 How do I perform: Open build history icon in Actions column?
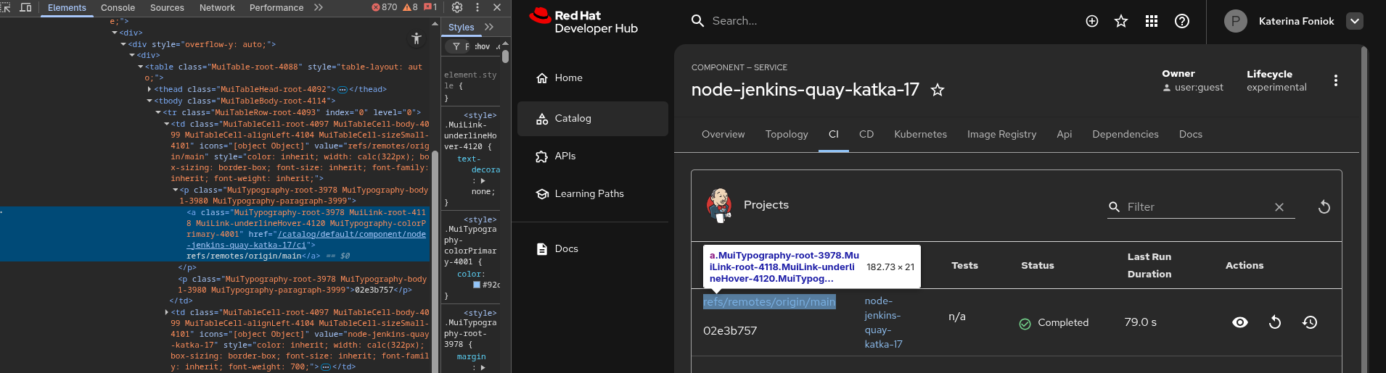(1310, 322)
